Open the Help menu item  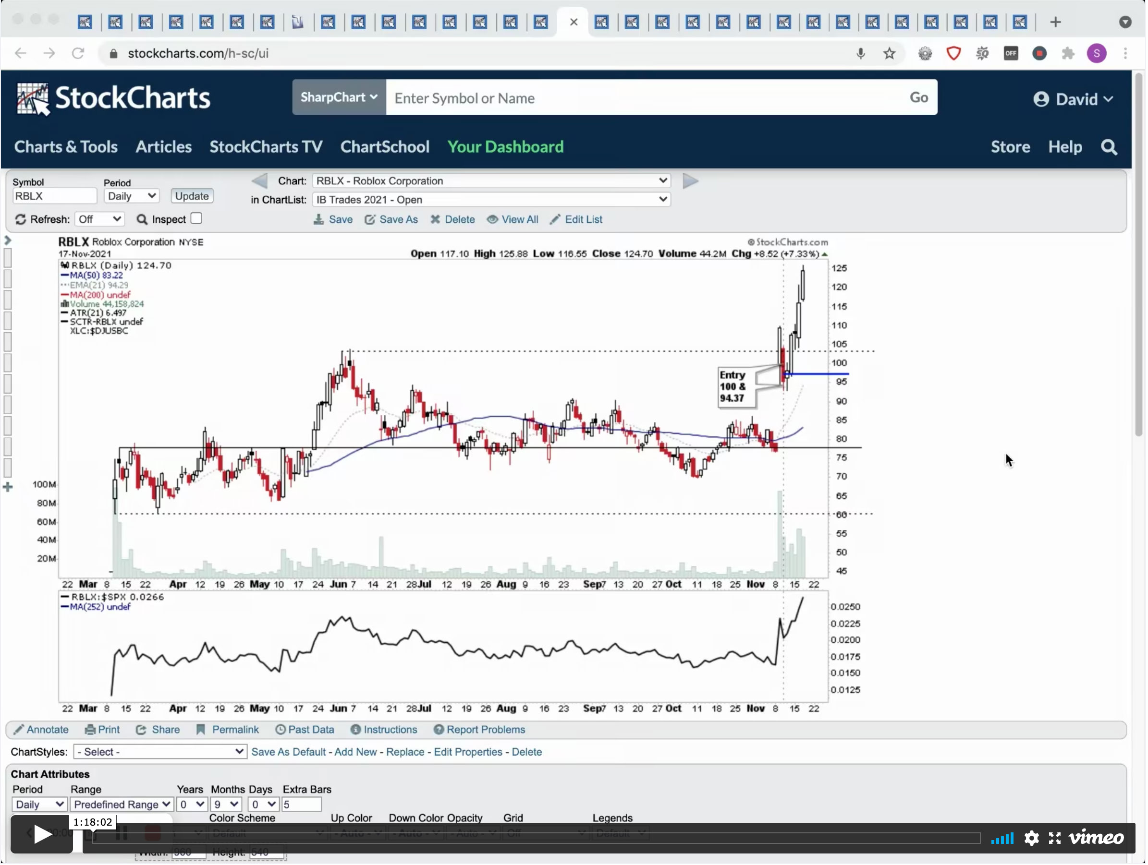pyautogui.click(x=1064, y=147)
